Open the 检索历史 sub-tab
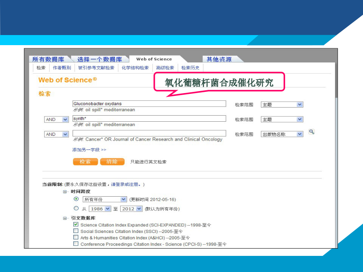This screenshot has height=272, width=363. point(190,68)
